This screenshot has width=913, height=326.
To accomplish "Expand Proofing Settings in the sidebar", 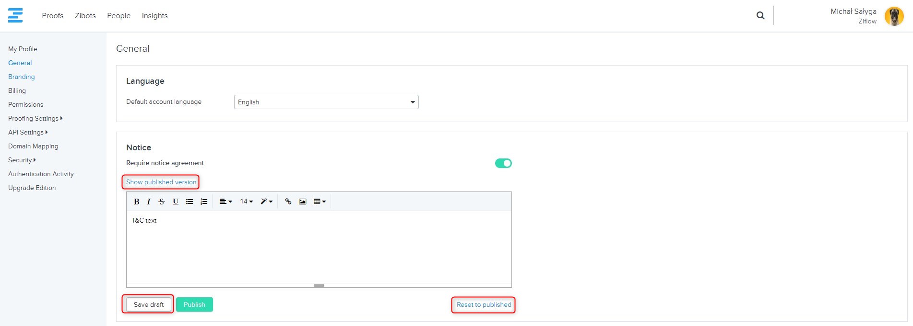I will (35, 118).
